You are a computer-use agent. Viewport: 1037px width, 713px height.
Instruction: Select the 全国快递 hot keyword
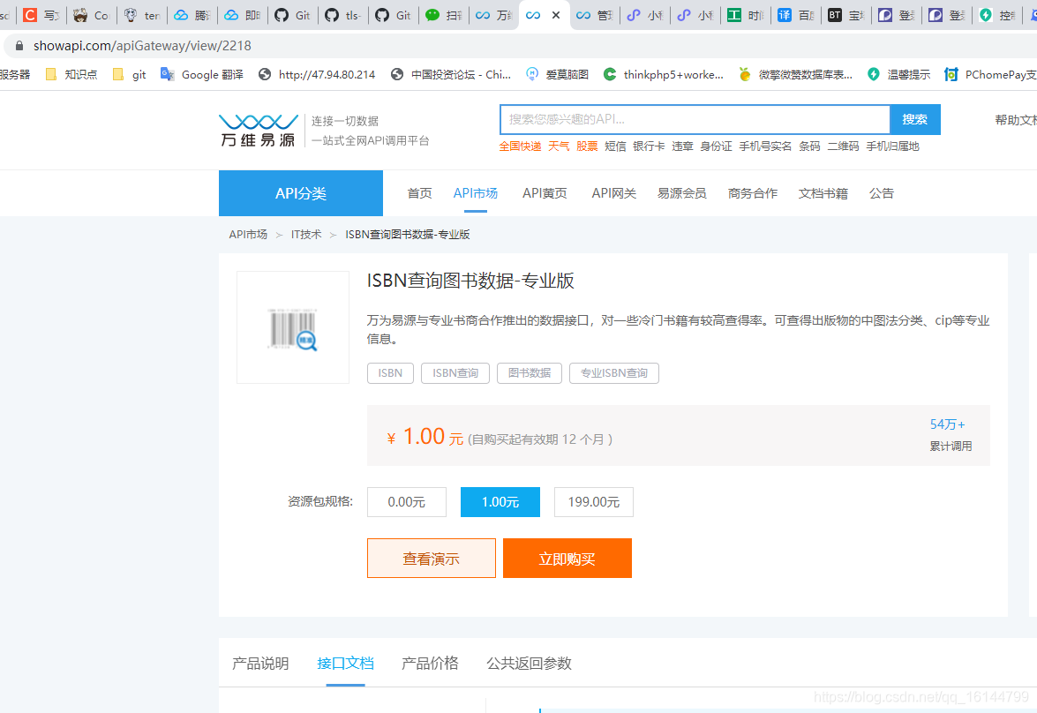coord(520,146)
